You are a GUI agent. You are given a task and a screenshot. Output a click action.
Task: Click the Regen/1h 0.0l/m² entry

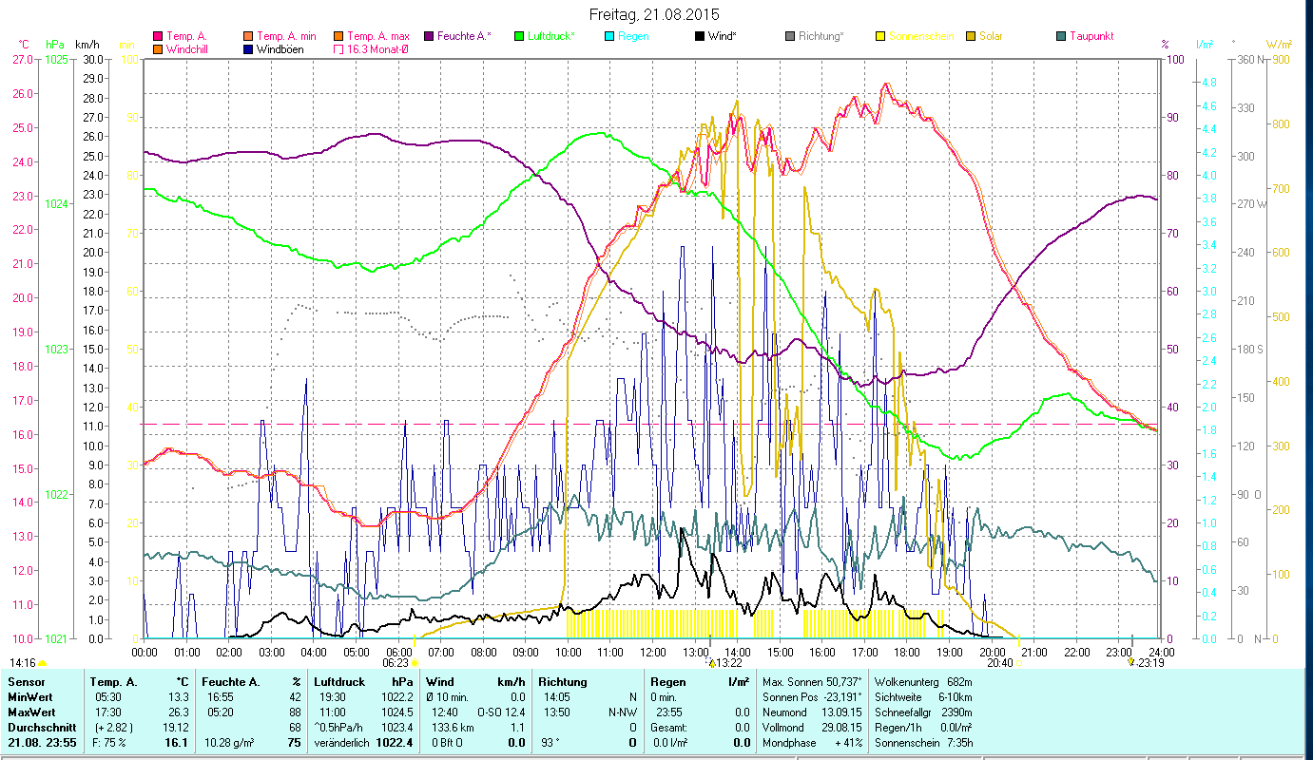[x=923, y=728]
